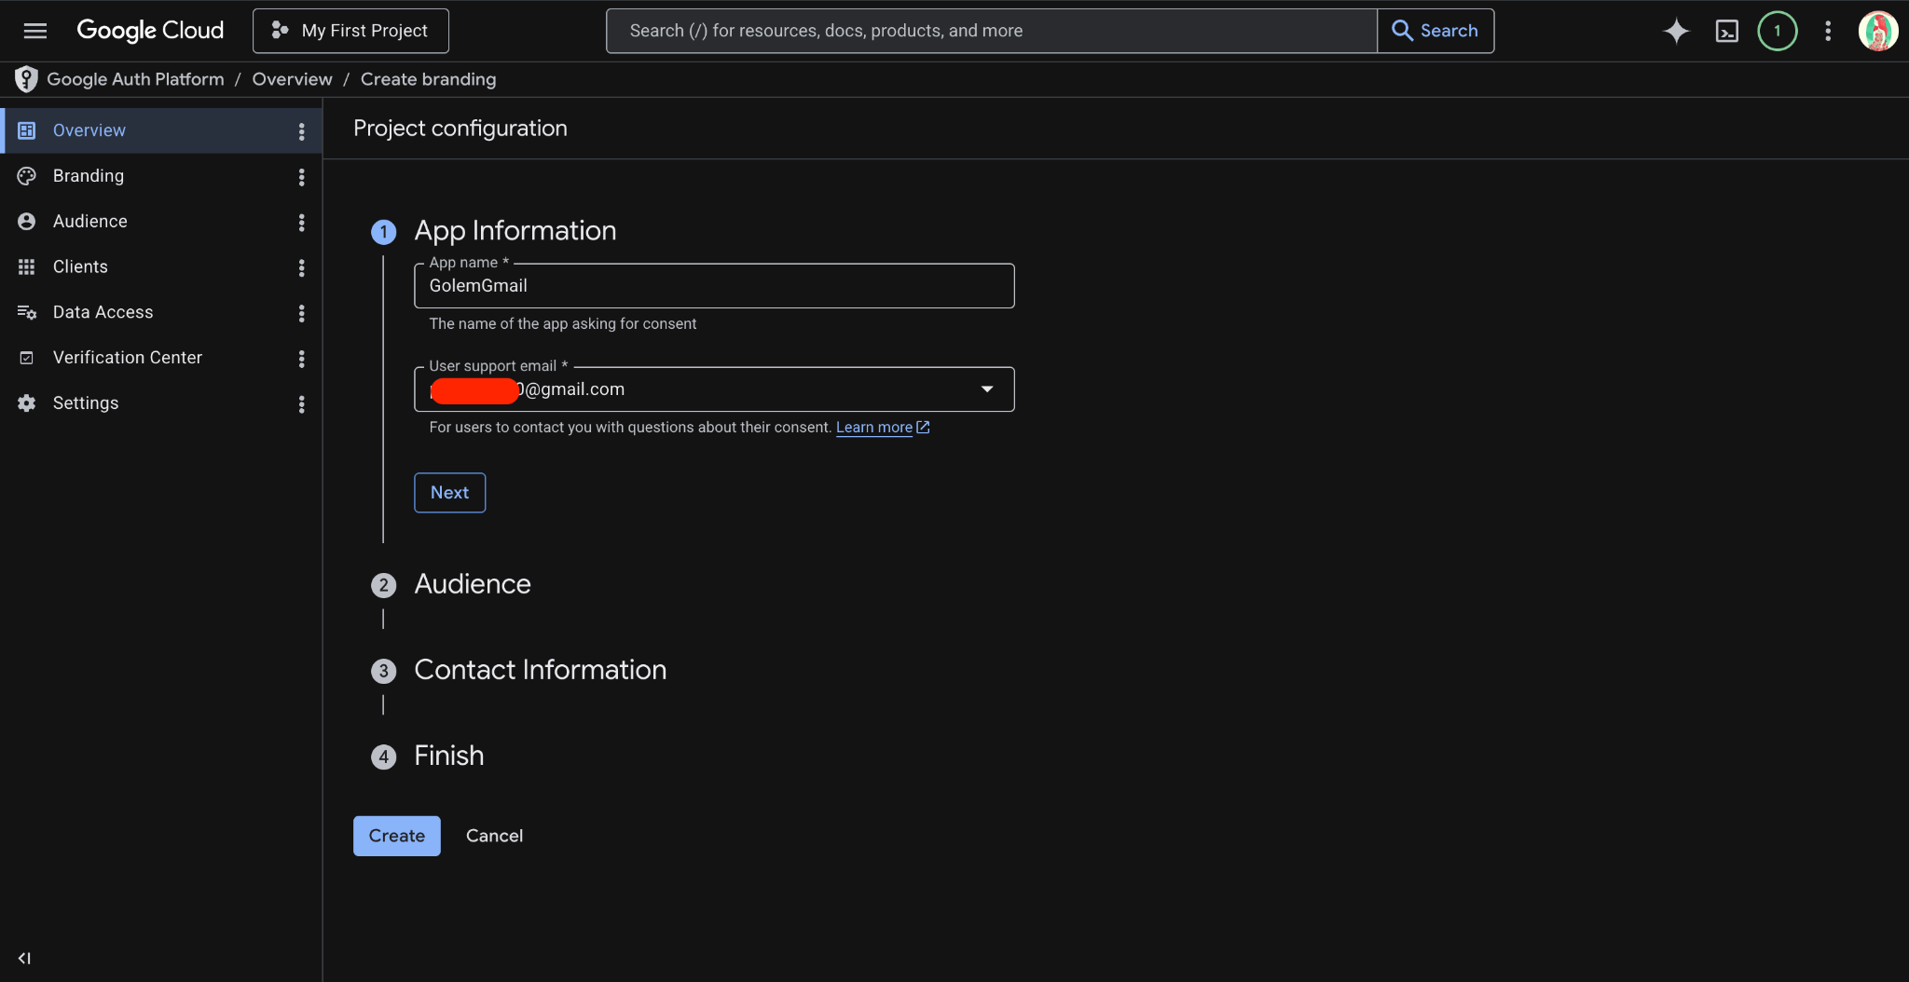Focus the App name input field
1909x982 pixels.
(x=714, y=286)
